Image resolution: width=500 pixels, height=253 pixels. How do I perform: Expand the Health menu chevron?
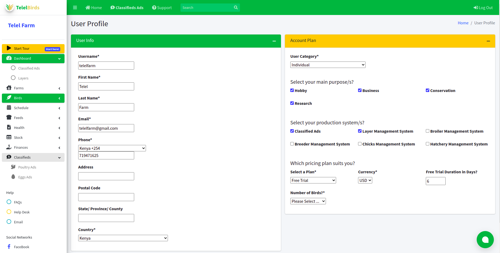59,128
